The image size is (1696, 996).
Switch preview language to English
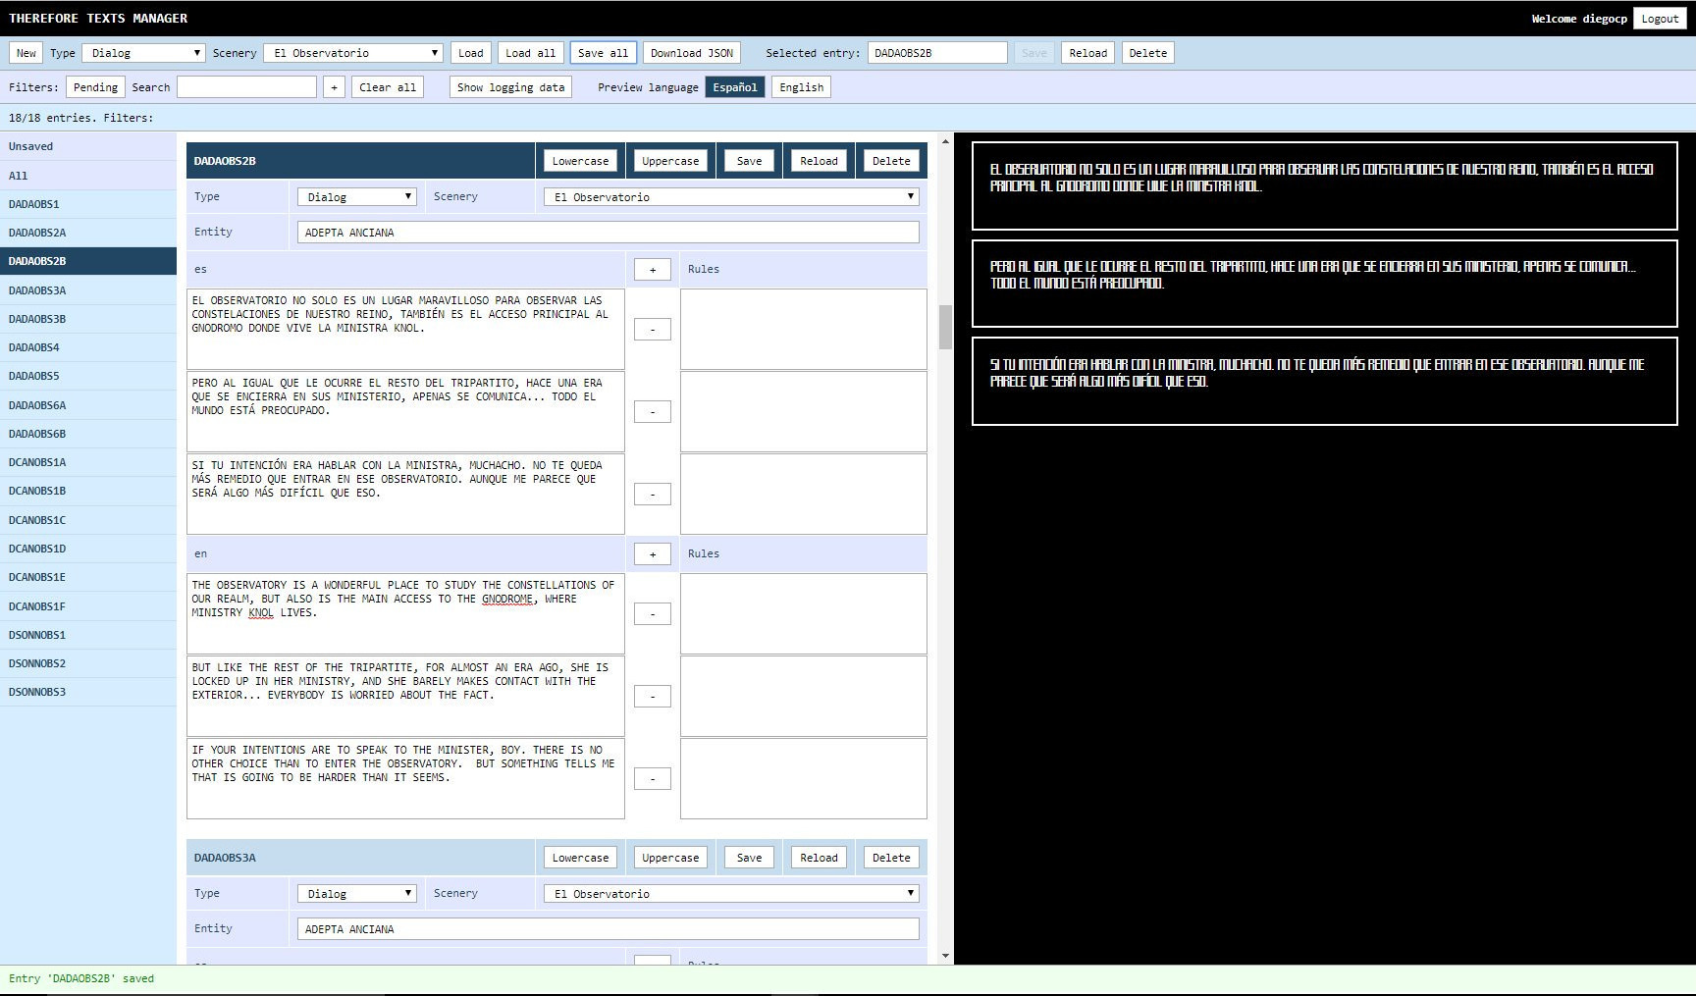tap(801, 87)
